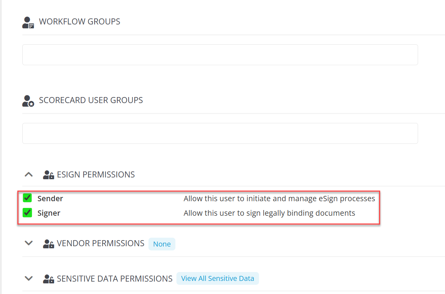Click the Scorecard User Groups input box
This screenshot has height=294, width=445.
pos(220,133)
